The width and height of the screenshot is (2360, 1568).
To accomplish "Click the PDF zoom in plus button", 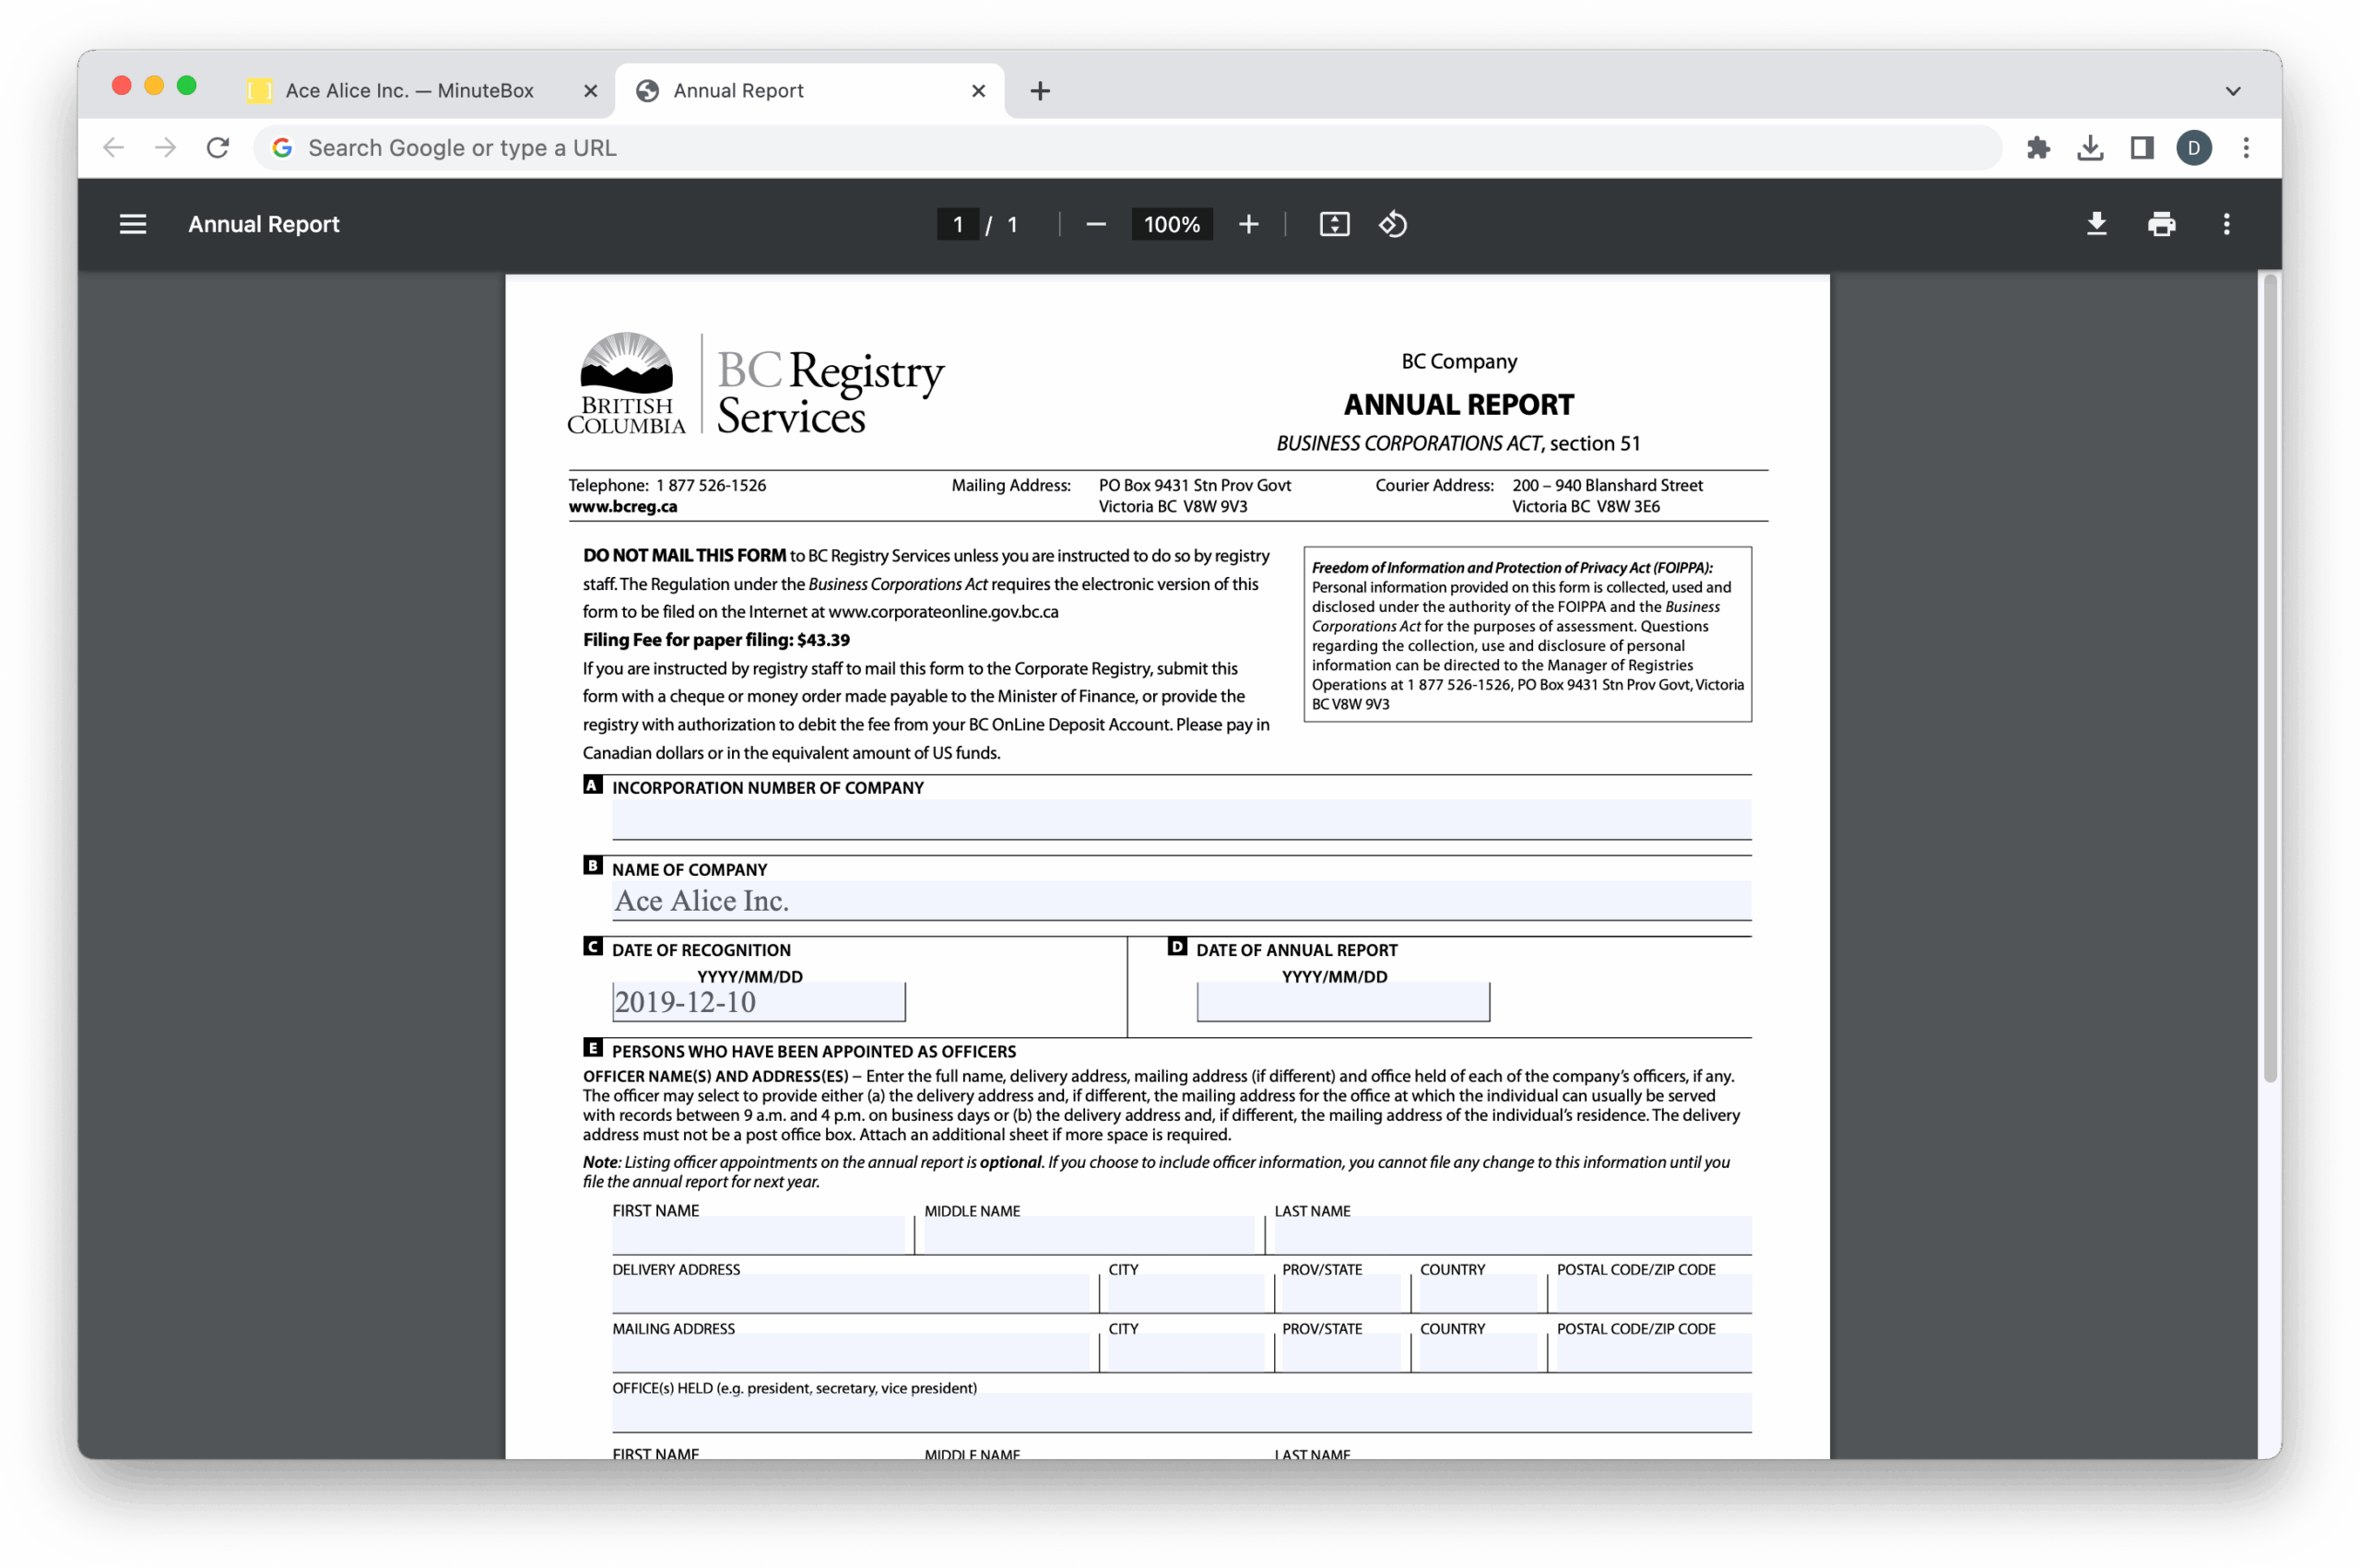I will point(1248,224).
